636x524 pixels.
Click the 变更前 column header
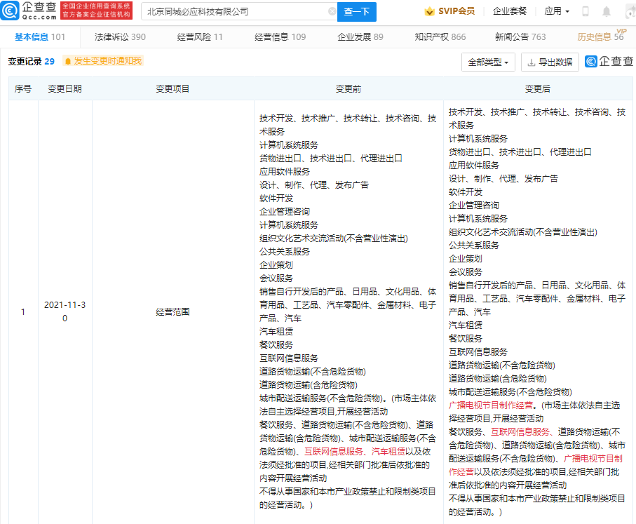click(x=349, y=89)
